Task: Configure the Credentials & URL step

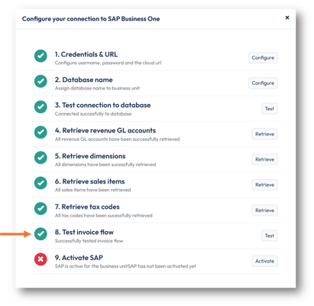Action: (263, 57)
